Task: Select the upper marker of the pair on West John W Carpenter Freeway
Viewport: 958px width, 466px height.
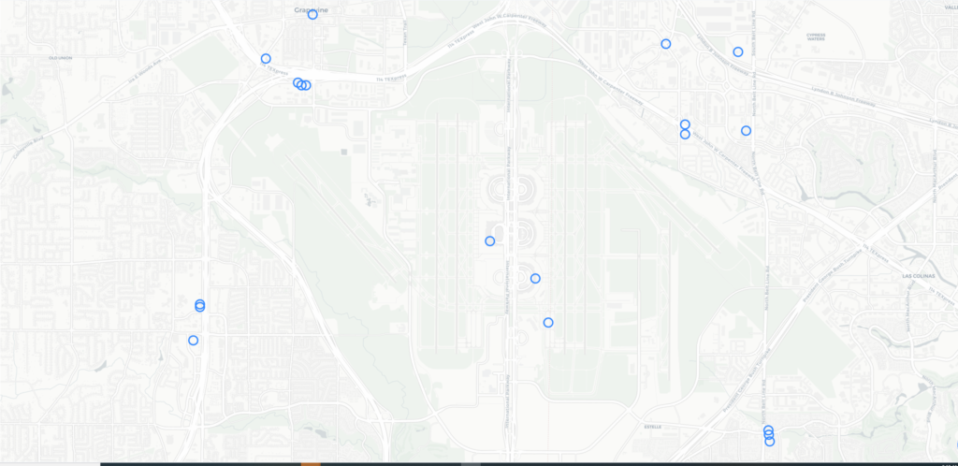Action: tap(685, 124)
